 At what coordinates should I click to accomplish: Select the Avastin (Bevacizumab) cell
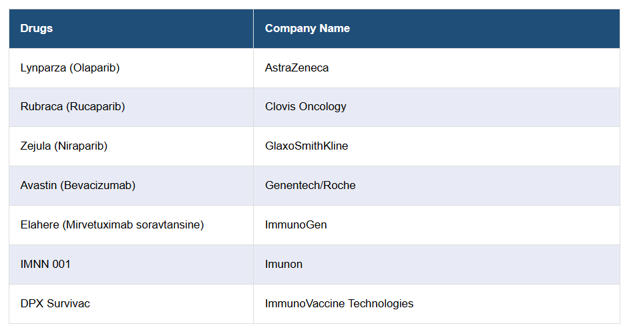78,185
